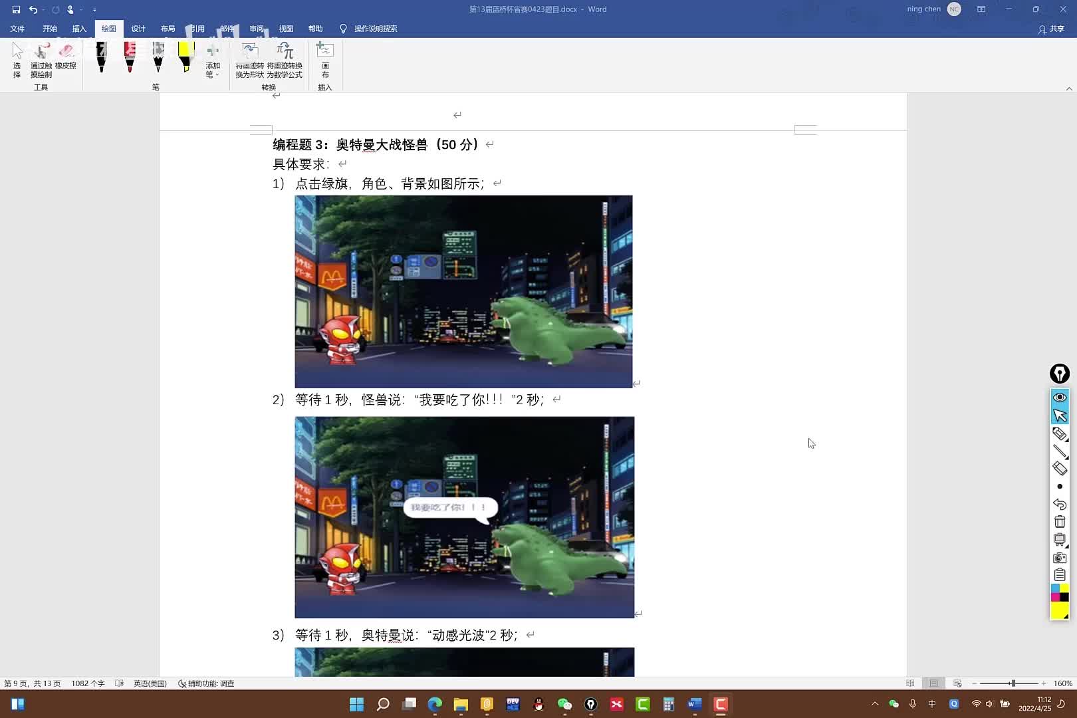
Task: Click 将墨迹转换为形状 ink to shape
Action: pyautogui.click(x=250, y=60)
